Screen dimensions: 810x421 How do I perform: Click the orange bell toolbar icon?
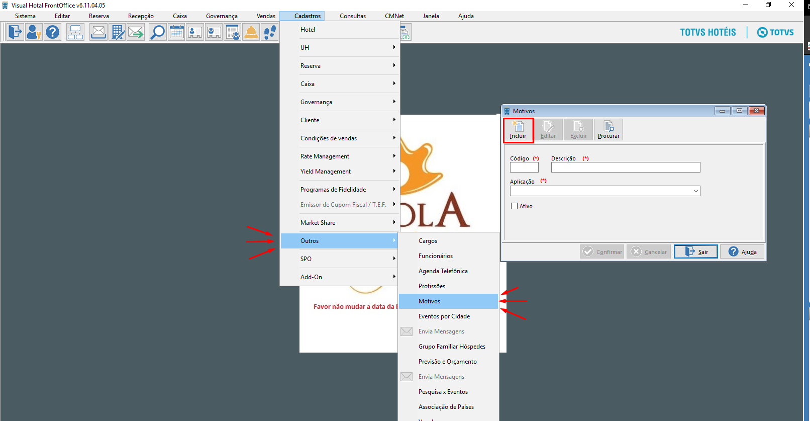click(251, 32)
